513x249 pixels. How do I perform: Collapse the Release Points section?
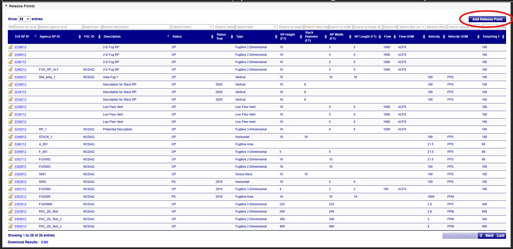point(6,6)
